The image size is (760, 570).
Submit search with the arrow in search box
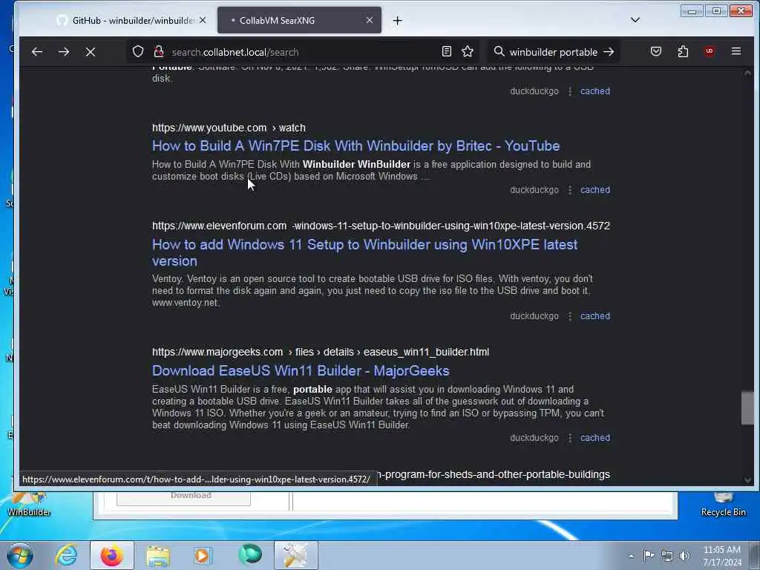tap(609, 52)
